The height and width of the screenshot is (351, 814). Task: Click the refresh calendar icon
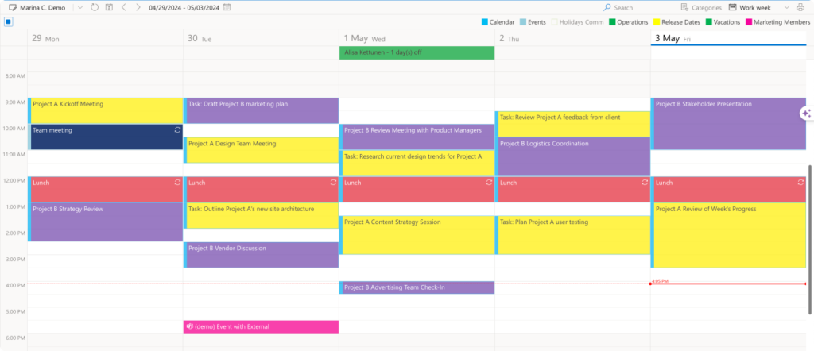pos(95,7)
